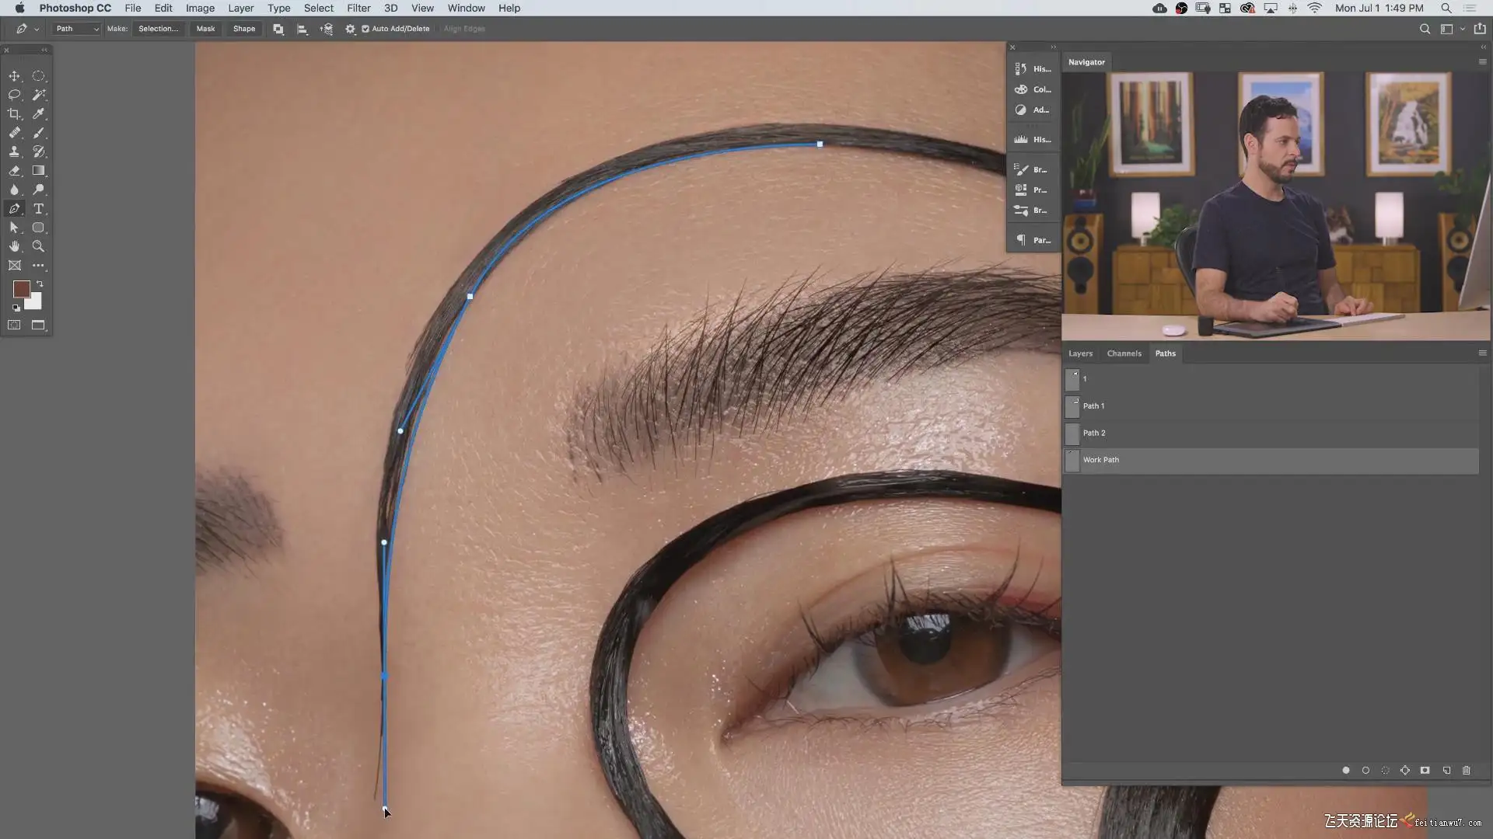Swap foreground and background colors

(40, 284)
